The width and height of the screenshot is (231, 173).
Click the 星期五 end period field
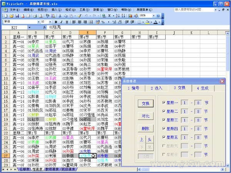point(198,137)
